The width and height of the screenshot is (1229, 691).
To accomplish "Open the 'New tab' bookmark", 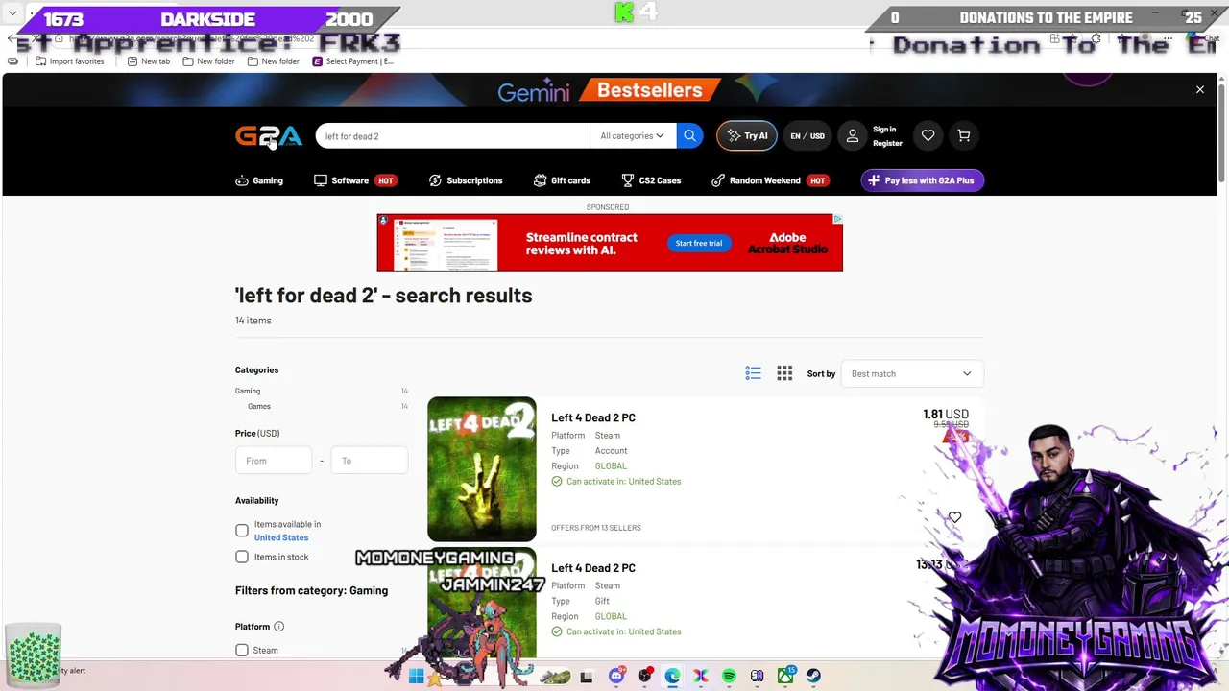I will coord(148,61).
